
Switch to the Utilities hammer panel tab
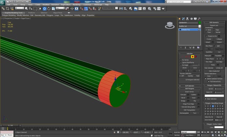199,19
